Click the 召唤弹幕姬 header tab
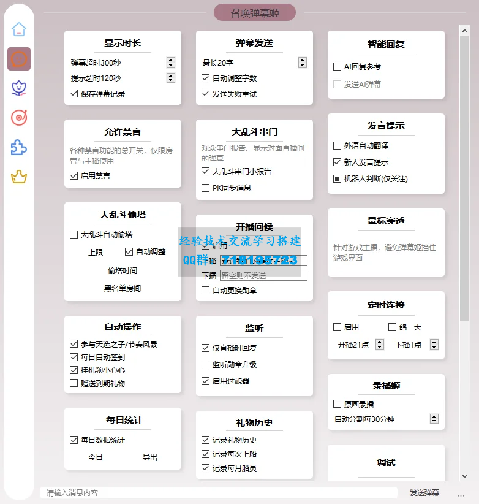The height and width of the screenshot is (504, 479). pos(254,12)
